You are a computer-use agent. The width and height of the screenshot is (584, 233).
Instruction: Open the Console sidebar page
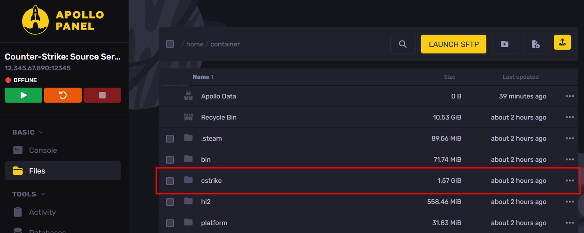click(x=43, y=150)
